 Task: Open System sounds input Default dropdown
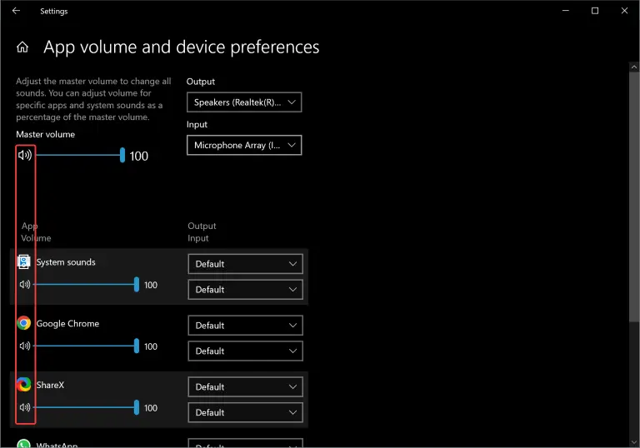point(245,290)
